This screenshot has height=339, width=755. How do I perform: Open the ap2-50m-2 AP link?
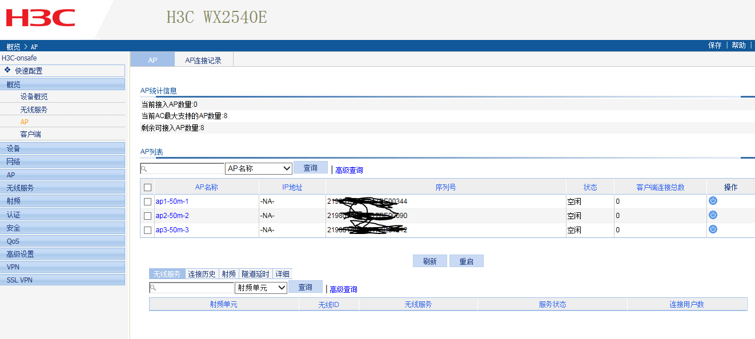click(x=172, y=216)
